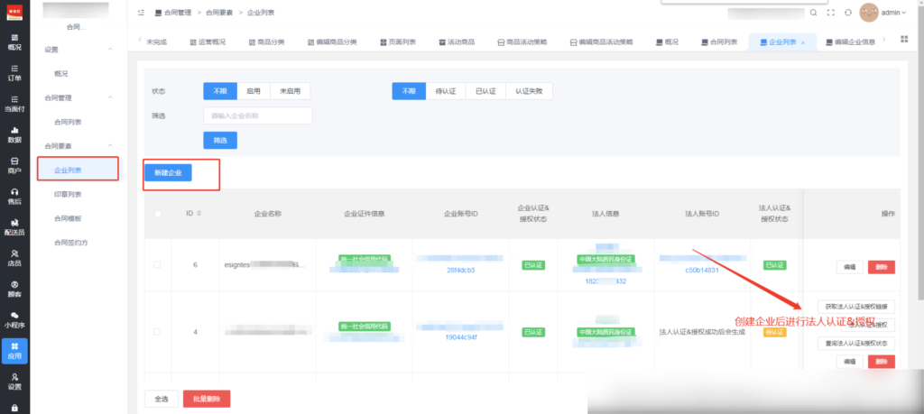Collapse the 合同管理 sidebar group
Viewport: 924px width, 414px height.
tap(110, 97)
